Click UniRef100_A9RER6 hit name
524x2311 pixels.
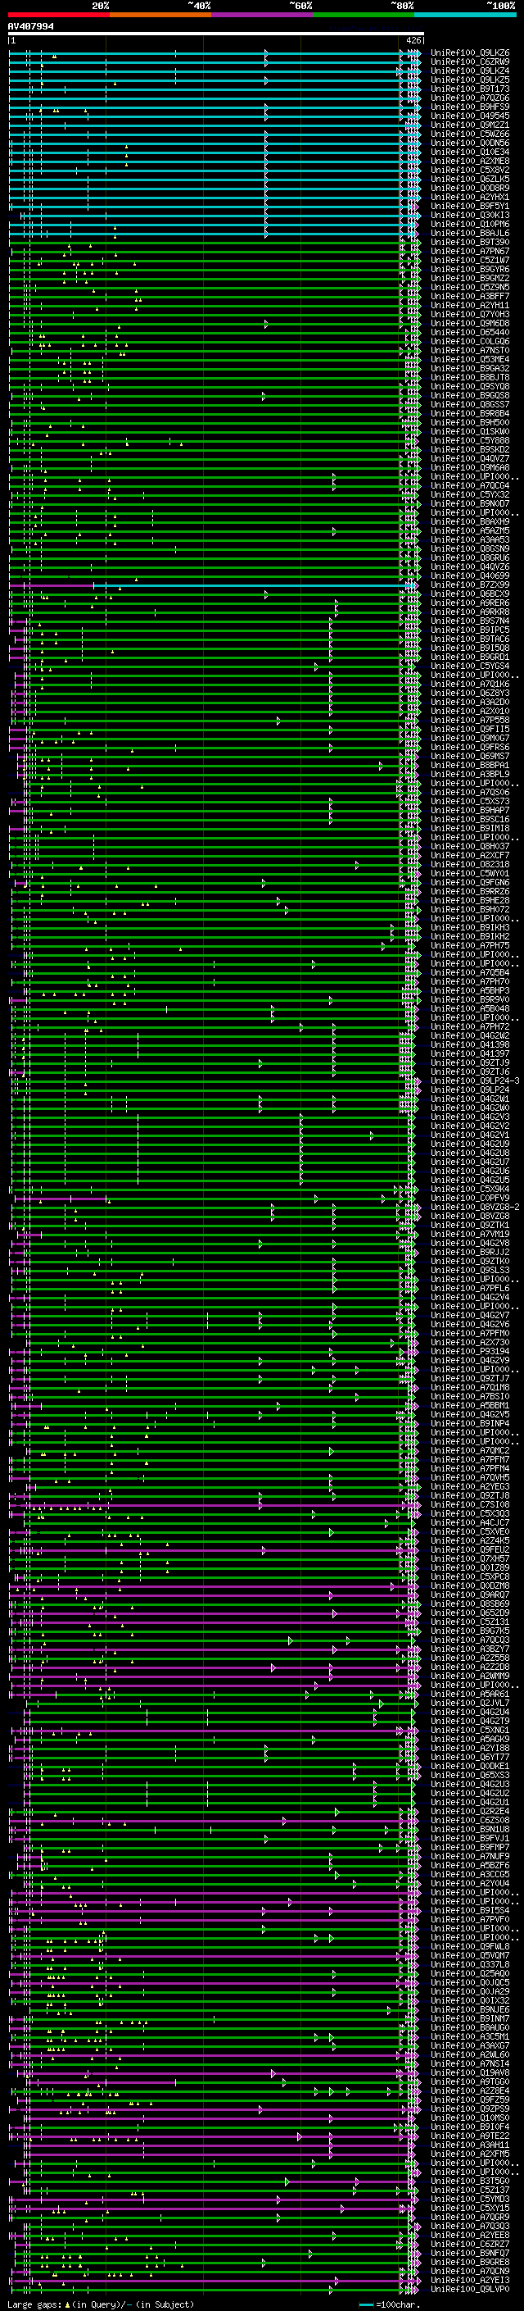click(470, 603)
